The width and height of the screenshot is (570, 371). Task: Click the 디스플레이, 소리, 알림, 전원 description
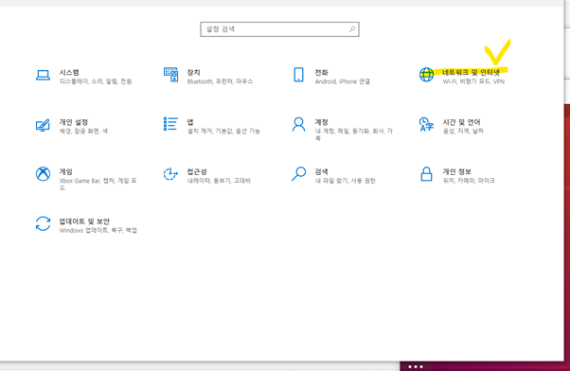pyautogui.click(x=96, y=81)
